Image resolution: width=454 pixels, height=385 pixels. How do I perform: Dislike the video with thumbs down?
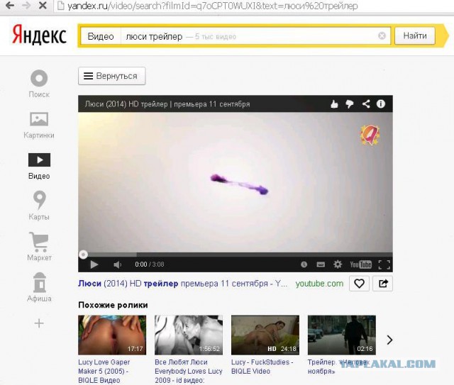350,104
